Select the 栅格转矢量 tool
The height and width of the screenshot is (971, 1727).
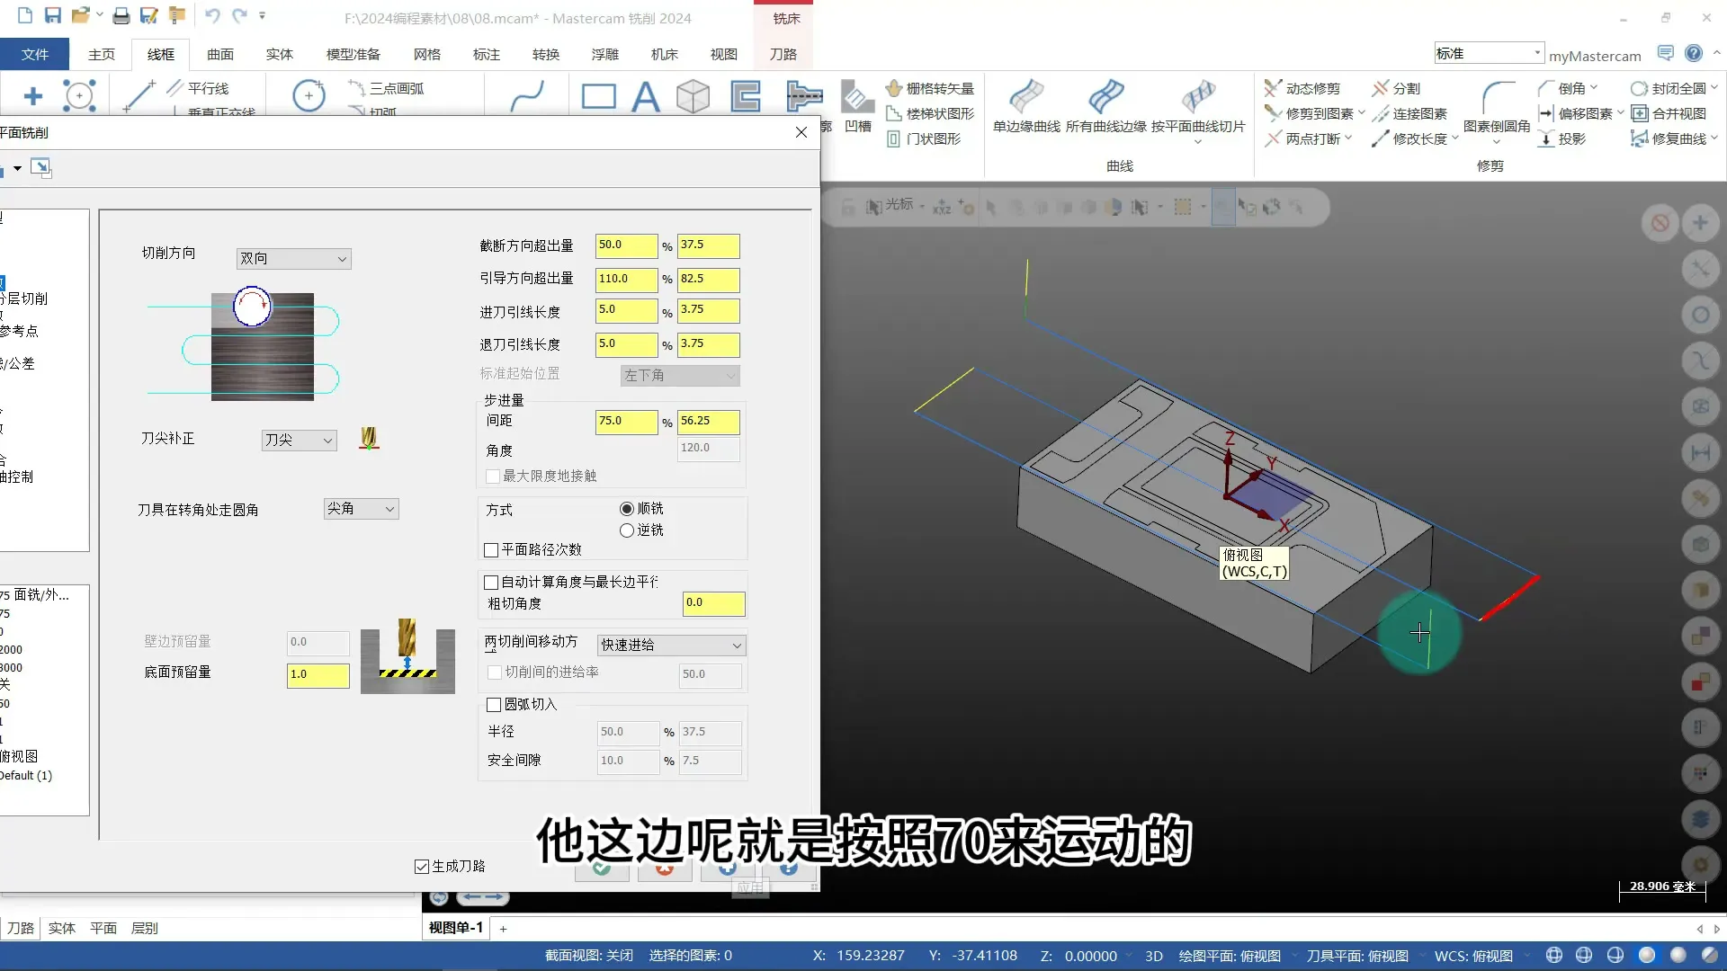pyautogui.click(x=931, y=87)
